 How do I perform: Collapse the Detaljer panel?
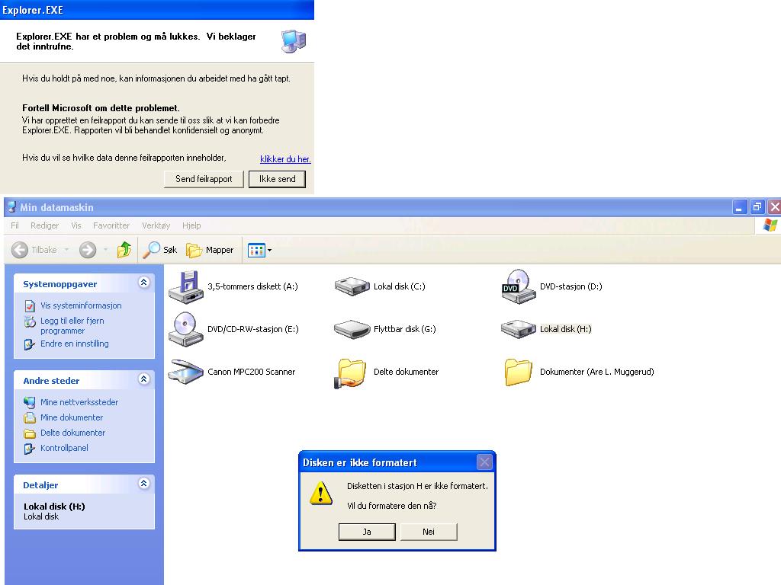pos(144,483)
